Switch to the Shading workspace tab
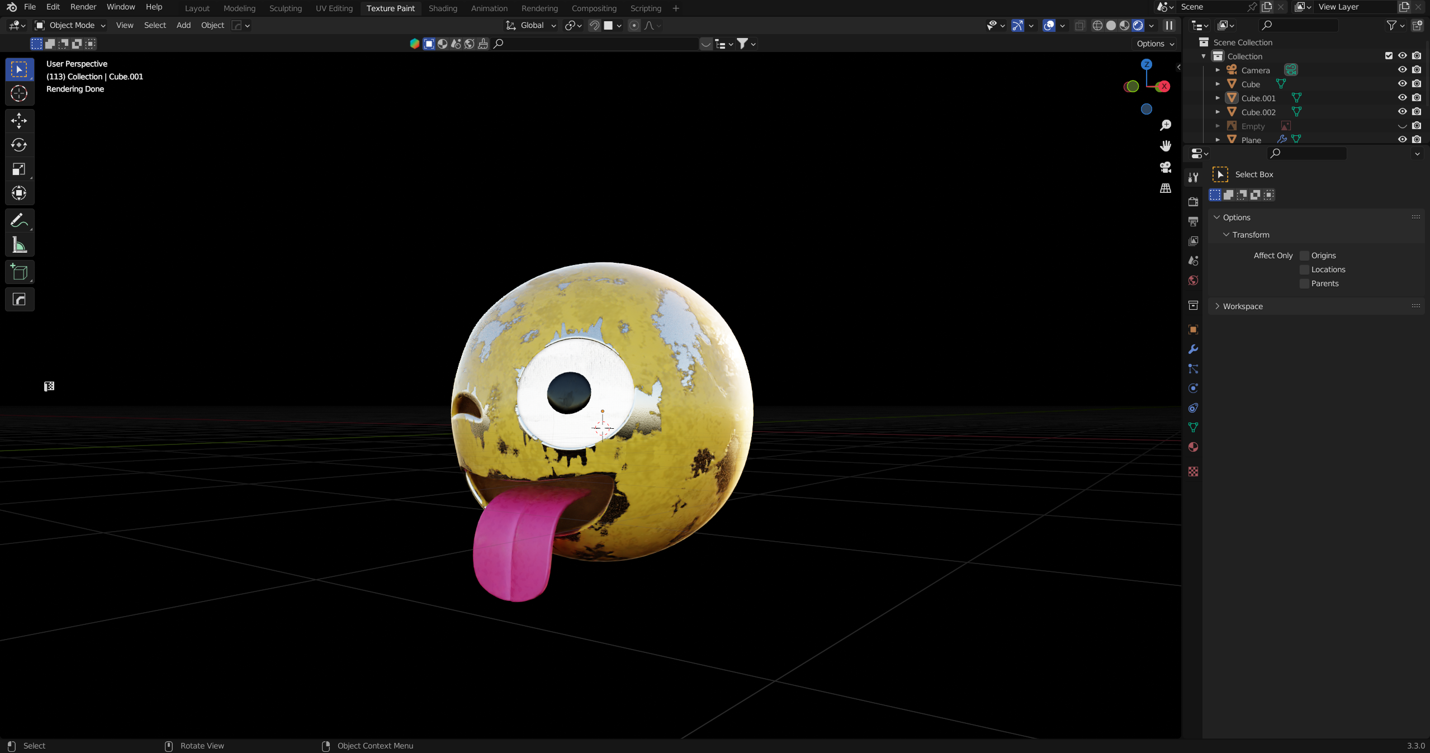The image size is (1430, 753). [x=442, y=8]
